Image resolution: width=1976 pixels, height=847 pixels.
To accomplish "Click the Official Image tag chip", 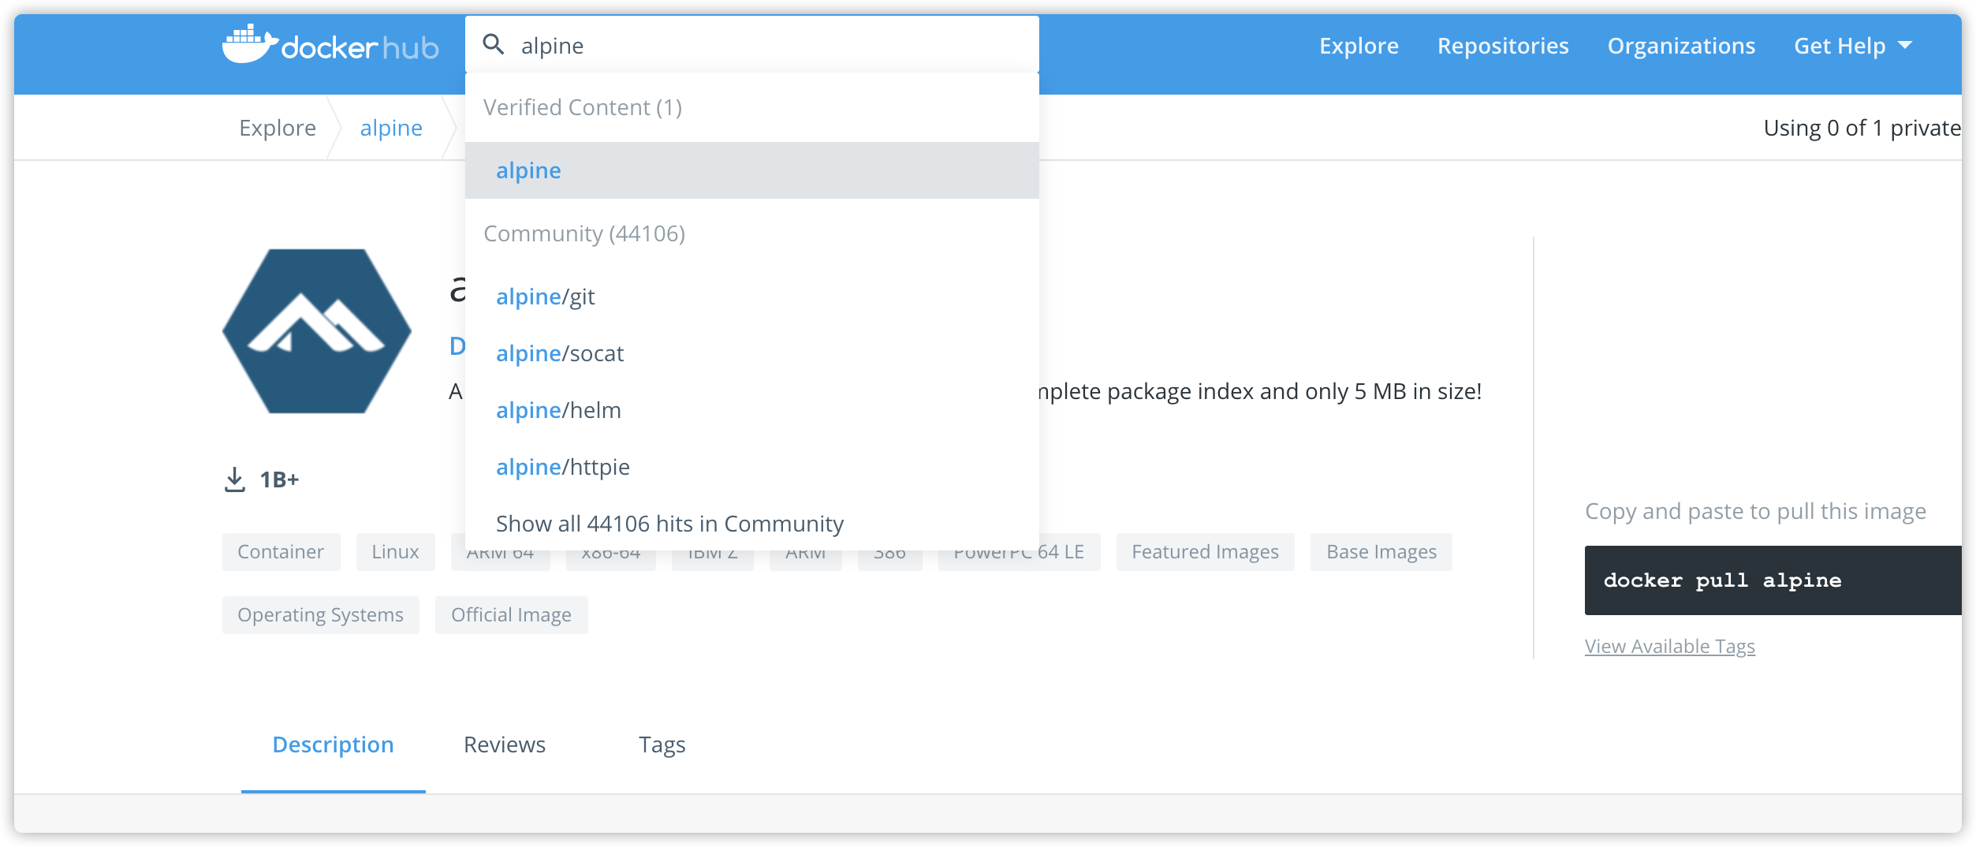I will click(511, 614).
